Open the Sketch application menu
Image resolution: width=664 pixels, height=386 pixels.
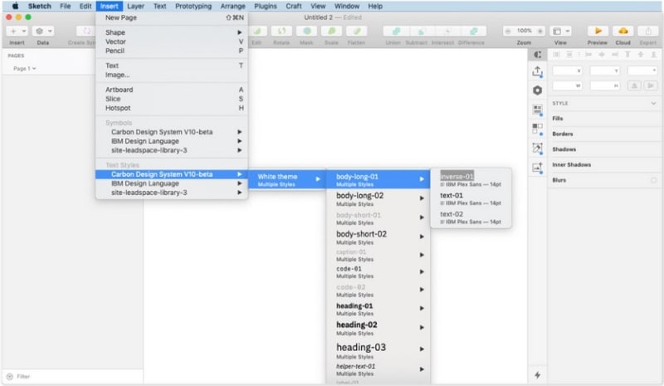39,6
